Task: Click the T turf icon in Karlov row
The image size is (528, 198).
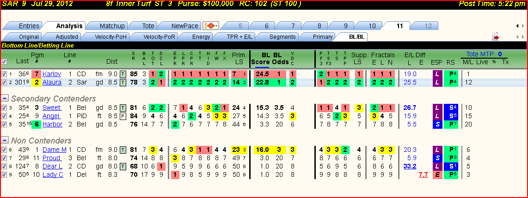Action: pos(123,74)
